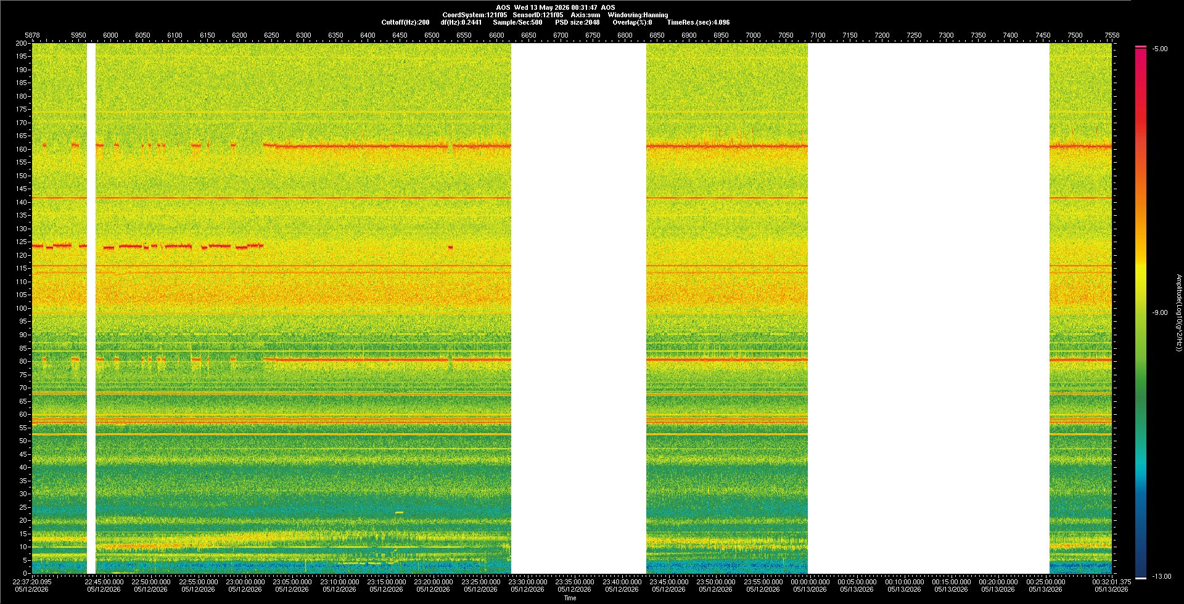Click the -9.00 colorbar midpoint label
Image resolution: width=1184 pixels, height=604 pixels.
tap(1160, 312)
